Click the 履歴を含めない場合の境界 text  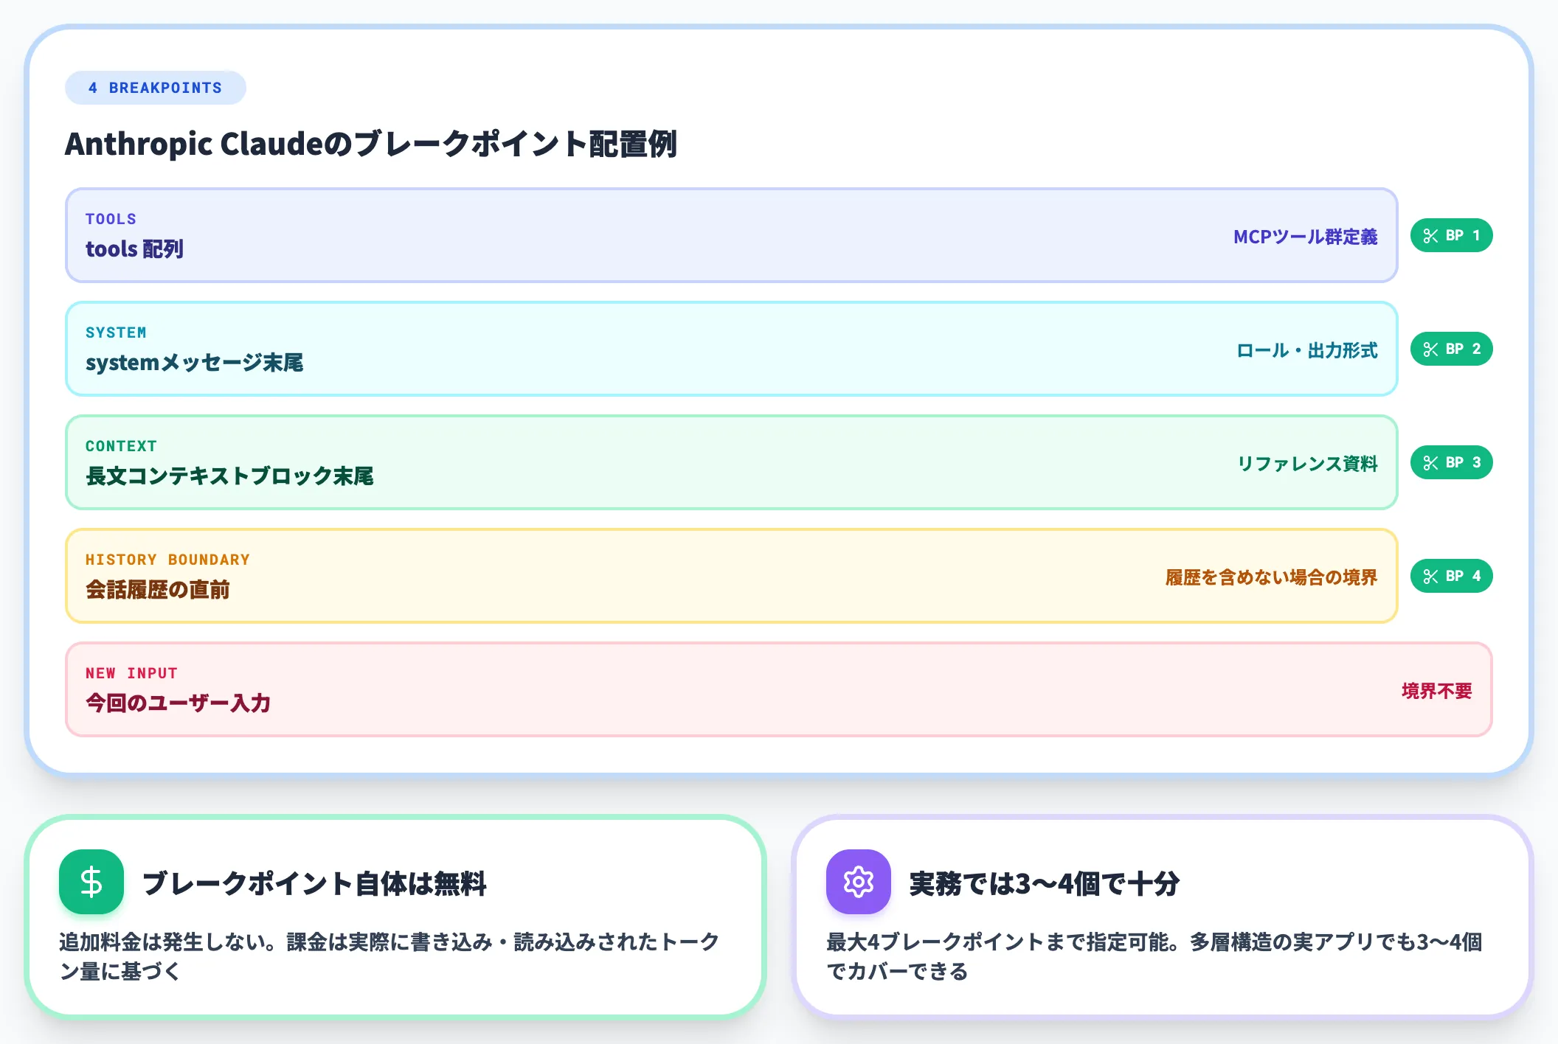pyautogui.click(x=1272, y=577)
